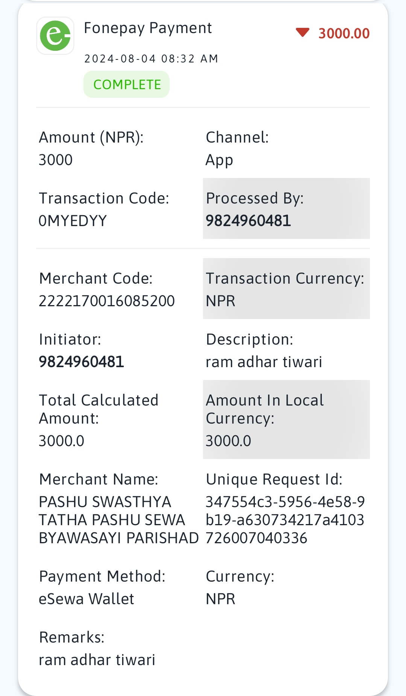Select the Processed By number 9824960481

click(x=248, y=221)
